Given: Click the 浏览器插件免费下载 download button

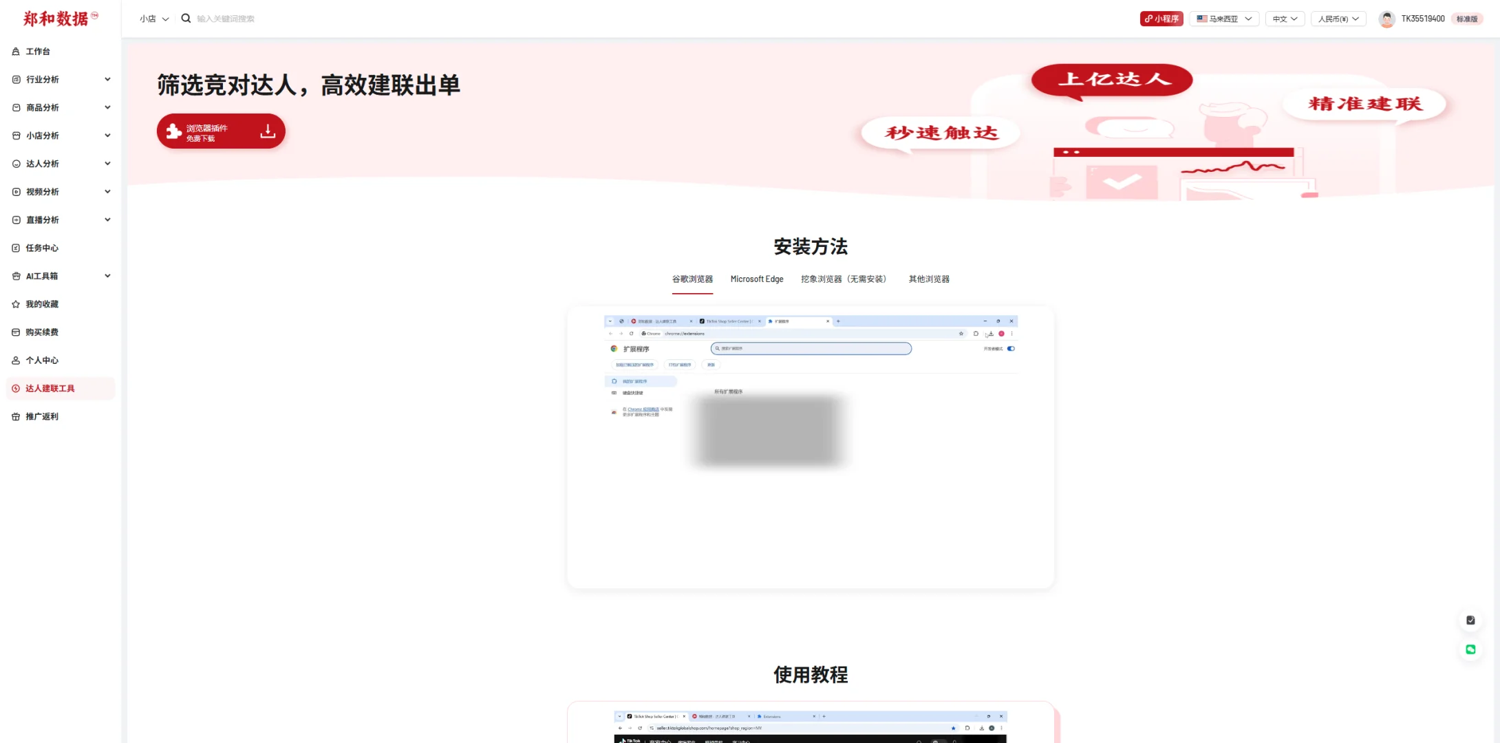Looking at the screenshot, I should click(x=220, y=131).
